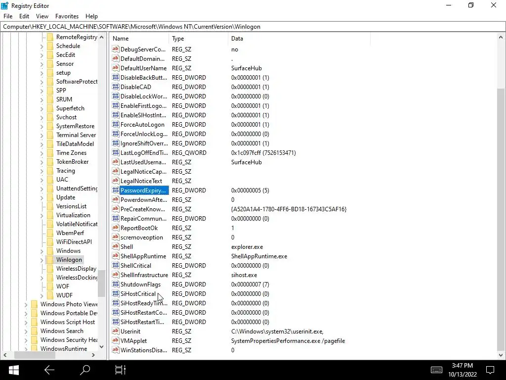Expand the SystemRestore key
Viewport: 506px width, 380px height.
(42, 126)
